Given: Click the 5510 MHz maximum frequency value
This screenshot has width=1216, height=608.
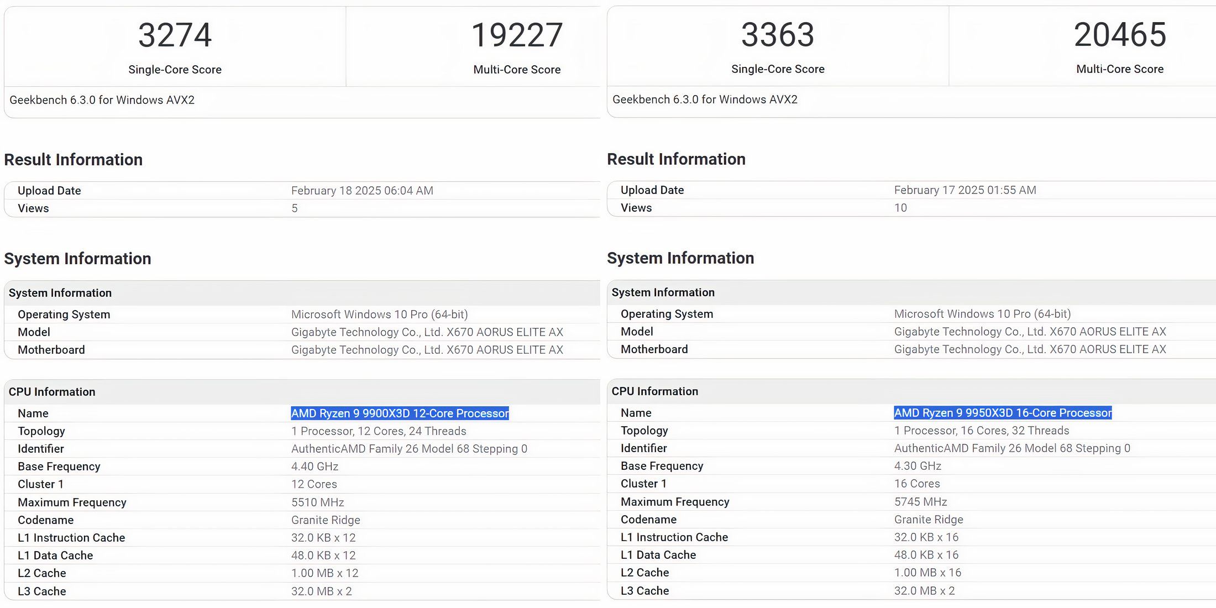Looking at the screenshot, I should pyautogui.click(x=318, y=502).
